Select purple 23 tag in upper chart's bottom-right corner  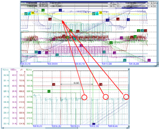pyautogui.click(x=149, y=60)
